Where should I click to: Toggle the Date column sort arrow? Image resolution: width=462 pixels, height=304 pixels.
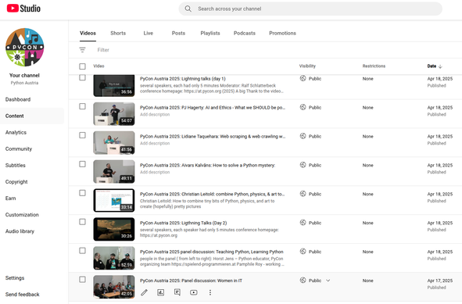click(x=440, y=66)
